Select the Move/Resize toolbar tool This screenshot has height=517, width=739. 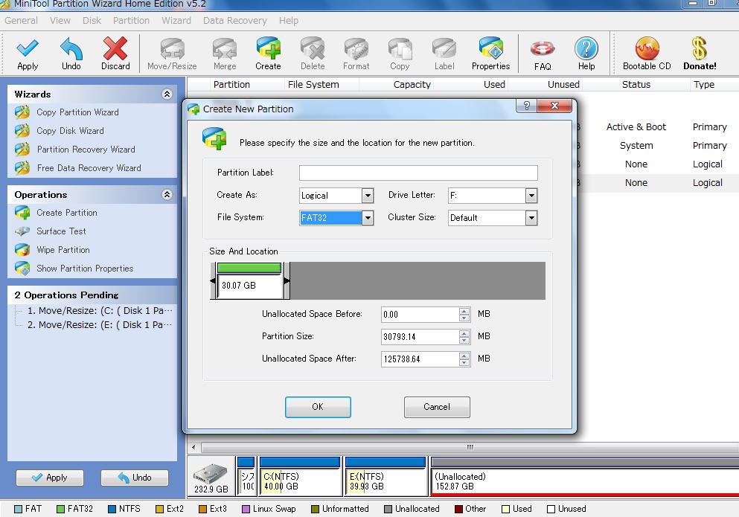coord(172,54)
